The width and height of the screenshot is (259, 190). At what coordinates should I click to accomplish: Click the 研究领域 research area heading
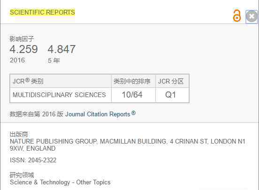[x=22, y=175]
